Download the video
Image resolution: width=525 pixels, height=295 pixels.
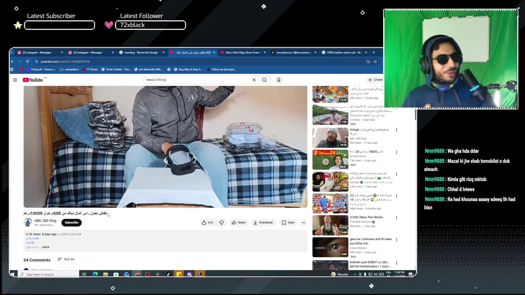pyautogui.click(x=262, y=222)
